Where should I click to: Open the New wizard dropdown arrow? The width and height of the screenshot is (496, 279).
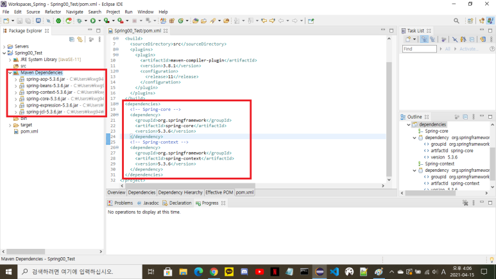tap(13, 21)
